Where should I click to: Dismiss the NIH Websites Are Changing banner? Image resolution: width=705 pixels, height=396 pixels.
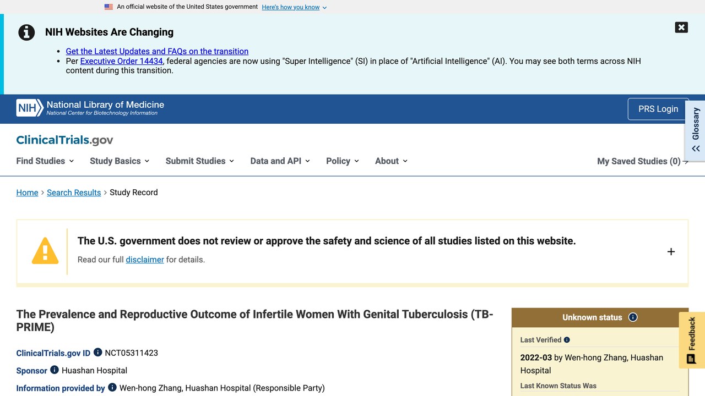[x=681, y=28]
